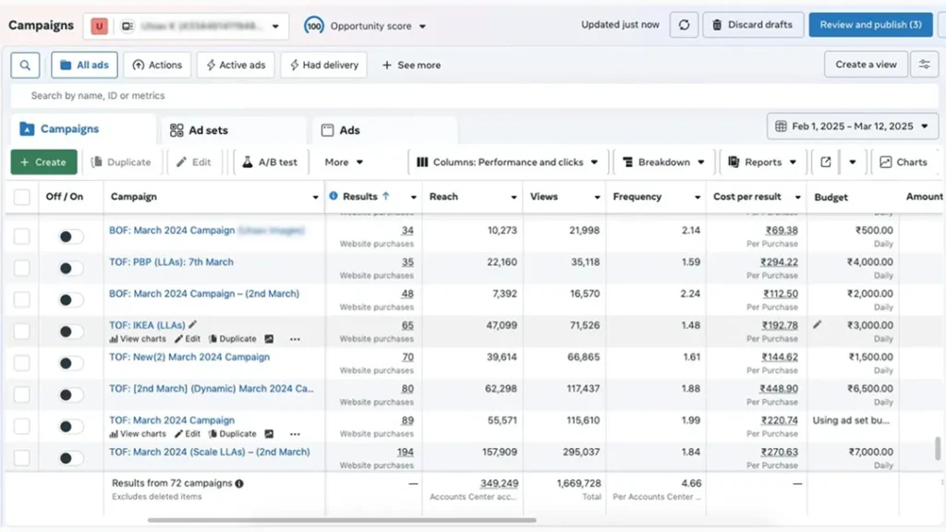Viewport: 946px width, 532px height.
Task: Open the Breakdown dropdown
Action: click(x=664, y=163)
